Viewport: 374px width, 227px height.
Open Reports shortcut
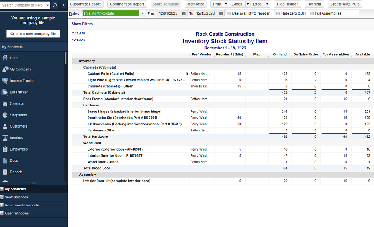16,172
